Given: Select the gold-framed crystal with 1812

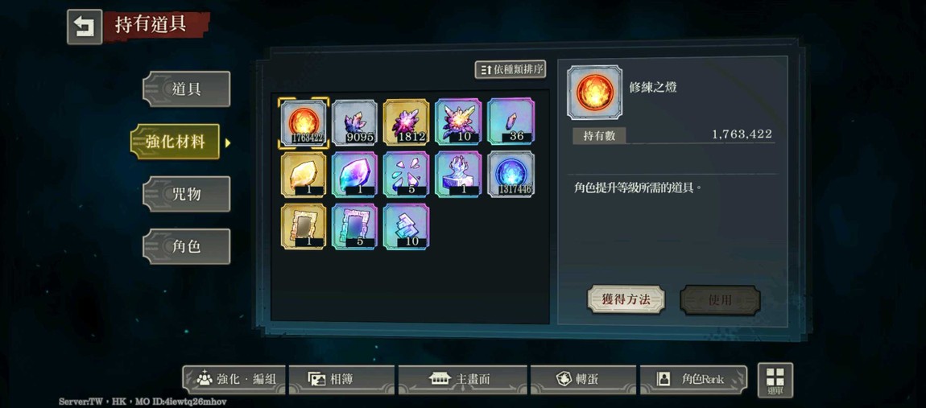Looking at the screenshot, I should point(407,122).
